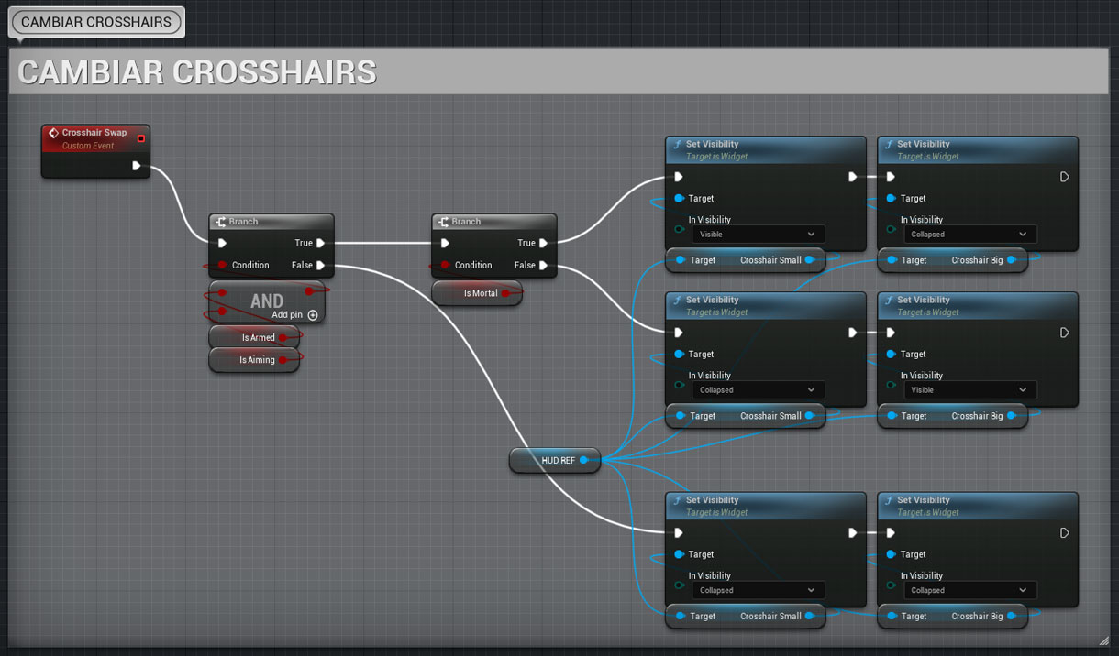Open Visible dropdown above top-row Crosshair Small
1119x656 pixels.
758,235
